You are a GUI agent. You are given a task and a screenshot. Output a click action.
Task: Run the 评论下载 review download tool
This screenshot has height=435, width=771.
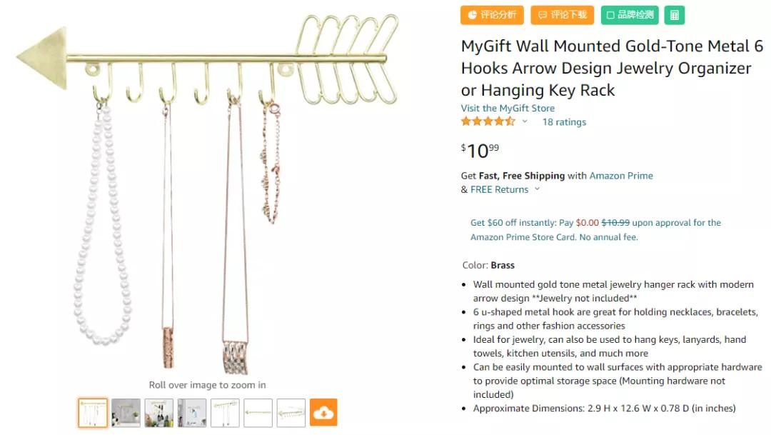pos(562,15)
